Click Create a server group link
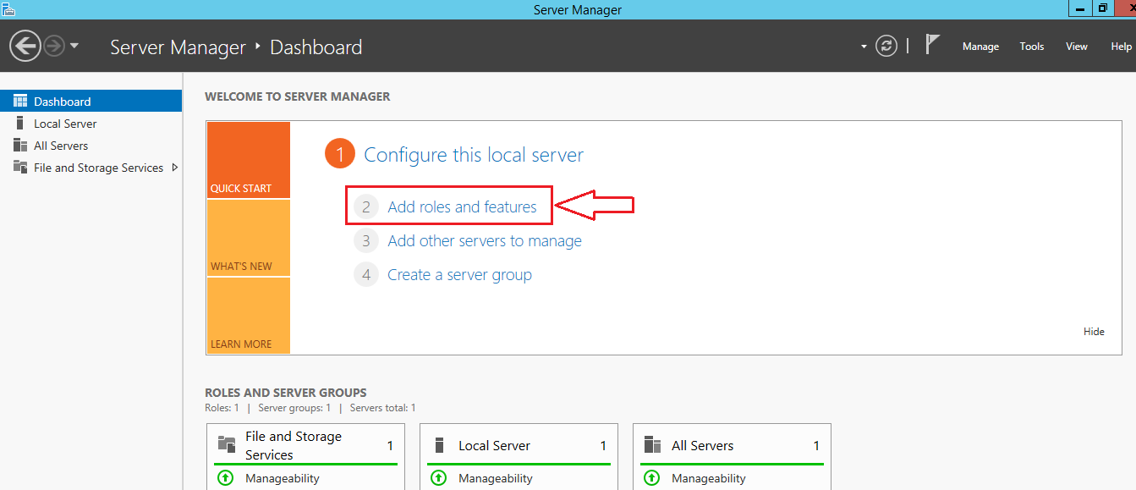Screen dimensions: 1136x490 (459, 275)
